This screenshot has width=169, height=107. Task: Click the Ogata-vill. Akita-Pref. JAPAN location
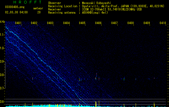click(123, 6)
